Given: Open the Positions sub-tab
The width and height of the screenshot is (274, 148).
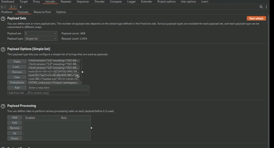Looking at the screenshot, I should (x=7, y=12).
